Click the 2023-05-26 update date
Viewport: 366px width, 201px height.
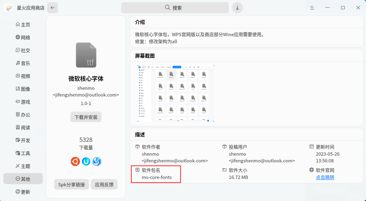point(328,154)
